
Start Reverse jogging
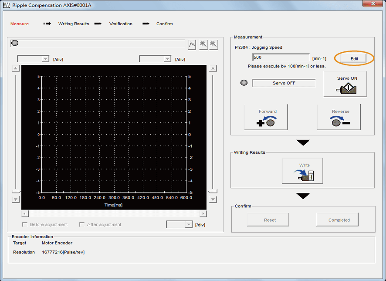click(339, 117)
